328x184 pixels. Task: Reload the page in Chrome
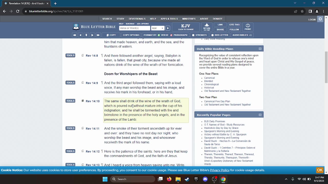[x=17, y=11]
